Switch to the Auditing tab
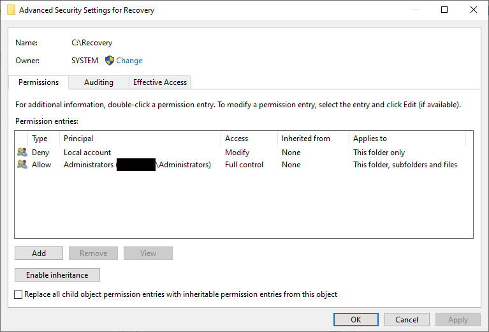This screenshot has height=332, width=489. [x=99, y=82]
